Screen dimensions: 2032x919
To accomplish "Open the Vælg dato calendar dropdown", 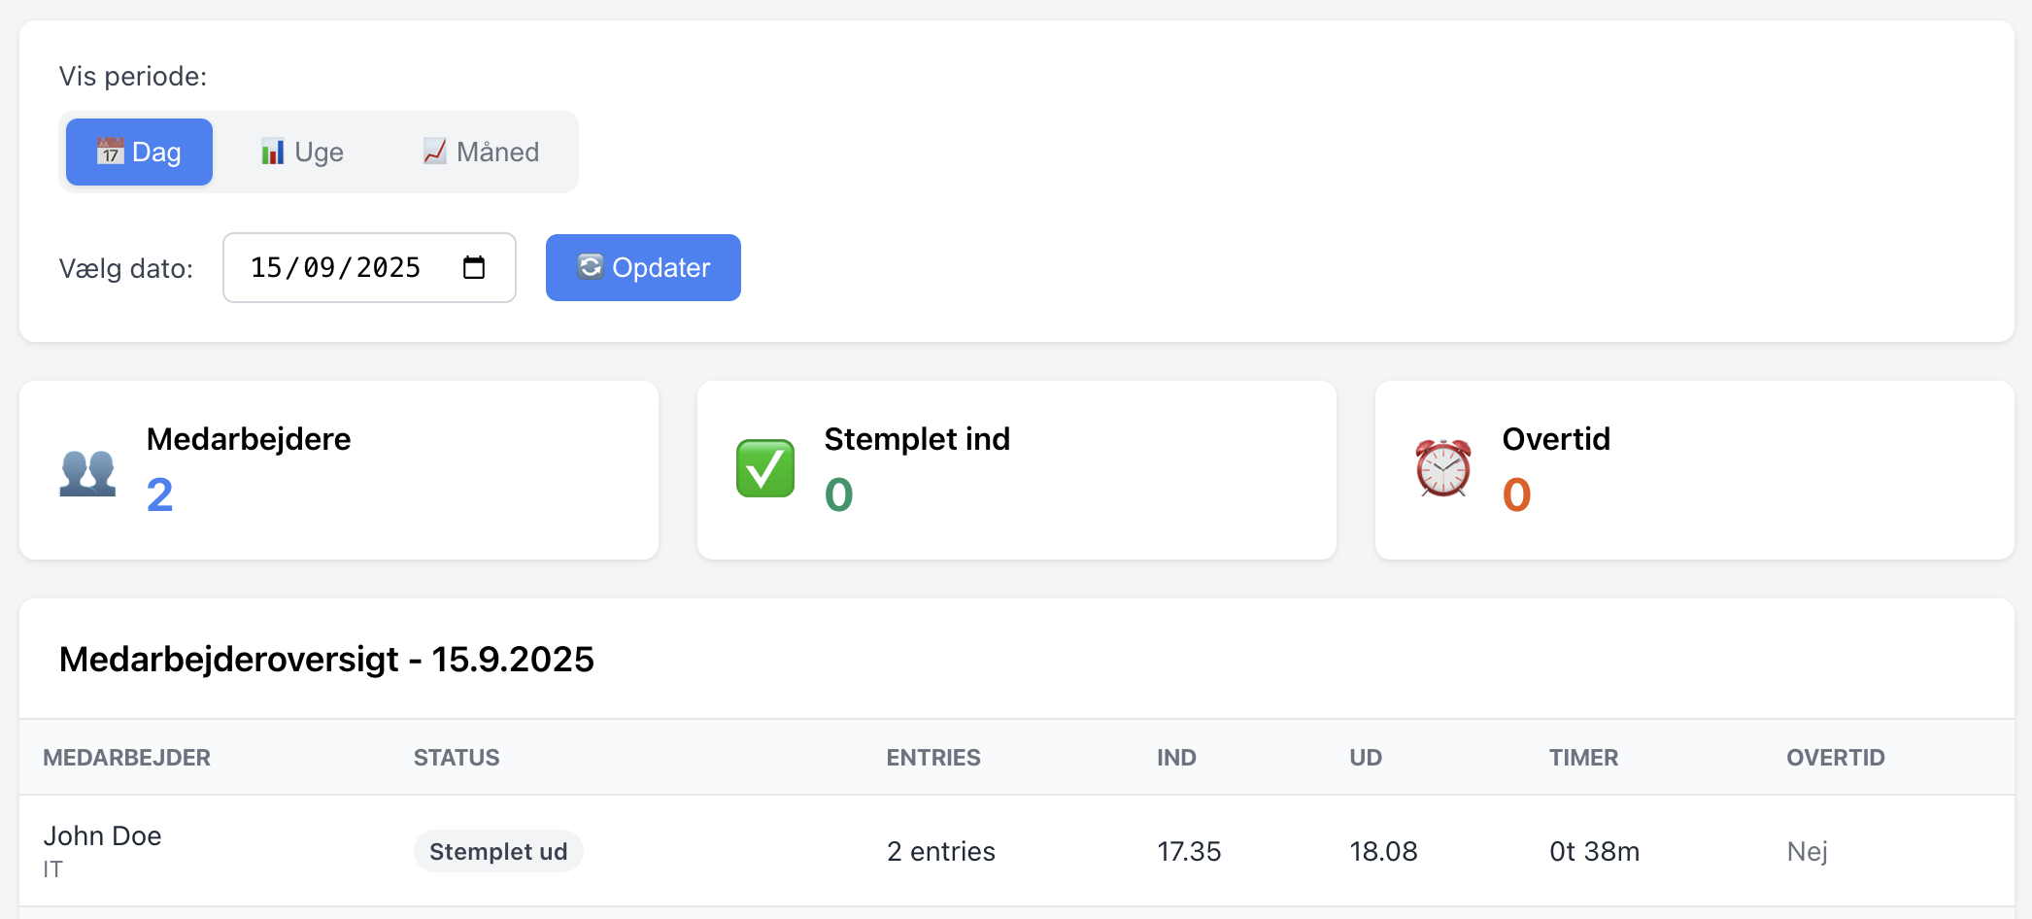I will [475, 267].
